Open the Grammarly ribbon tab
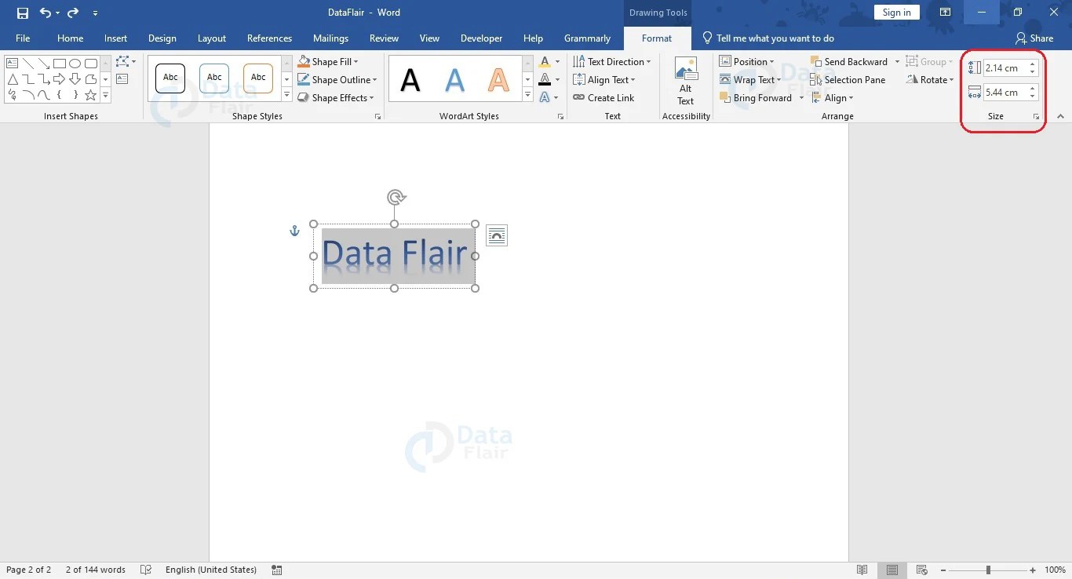Screen dimensions: 1072x579 tap(587, 38)
